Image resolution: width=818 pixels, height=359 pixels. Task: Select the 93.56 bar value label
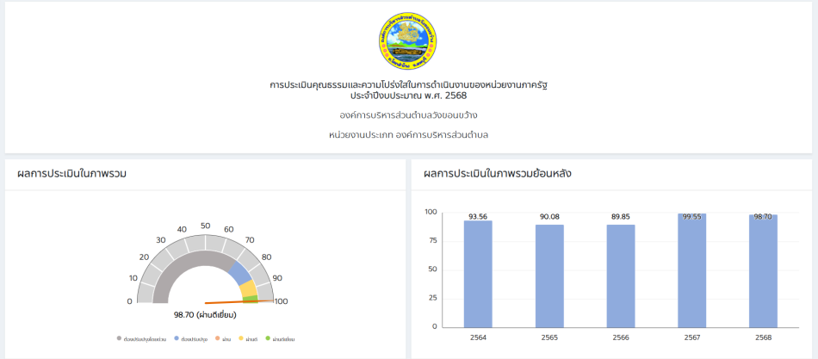tap(478, 217)
